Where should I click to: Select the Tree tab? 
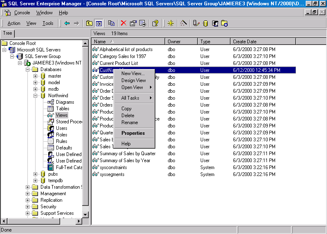(7, 33)
